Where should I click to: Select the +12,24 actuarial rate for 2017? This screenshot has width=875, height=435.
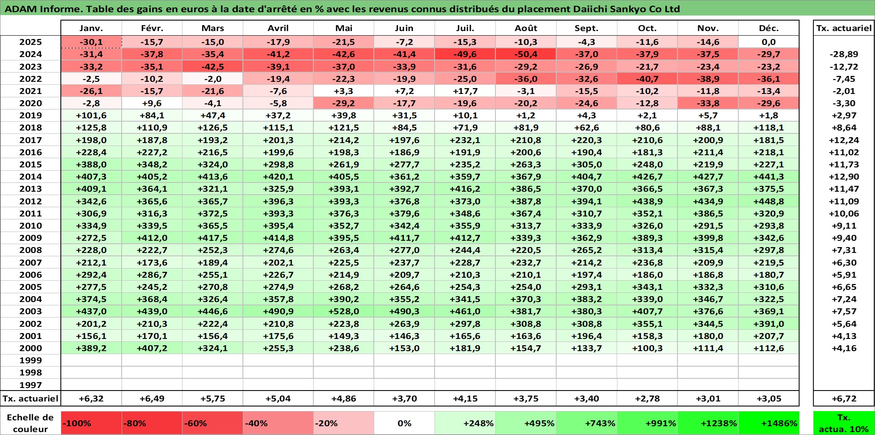[844, 140]
